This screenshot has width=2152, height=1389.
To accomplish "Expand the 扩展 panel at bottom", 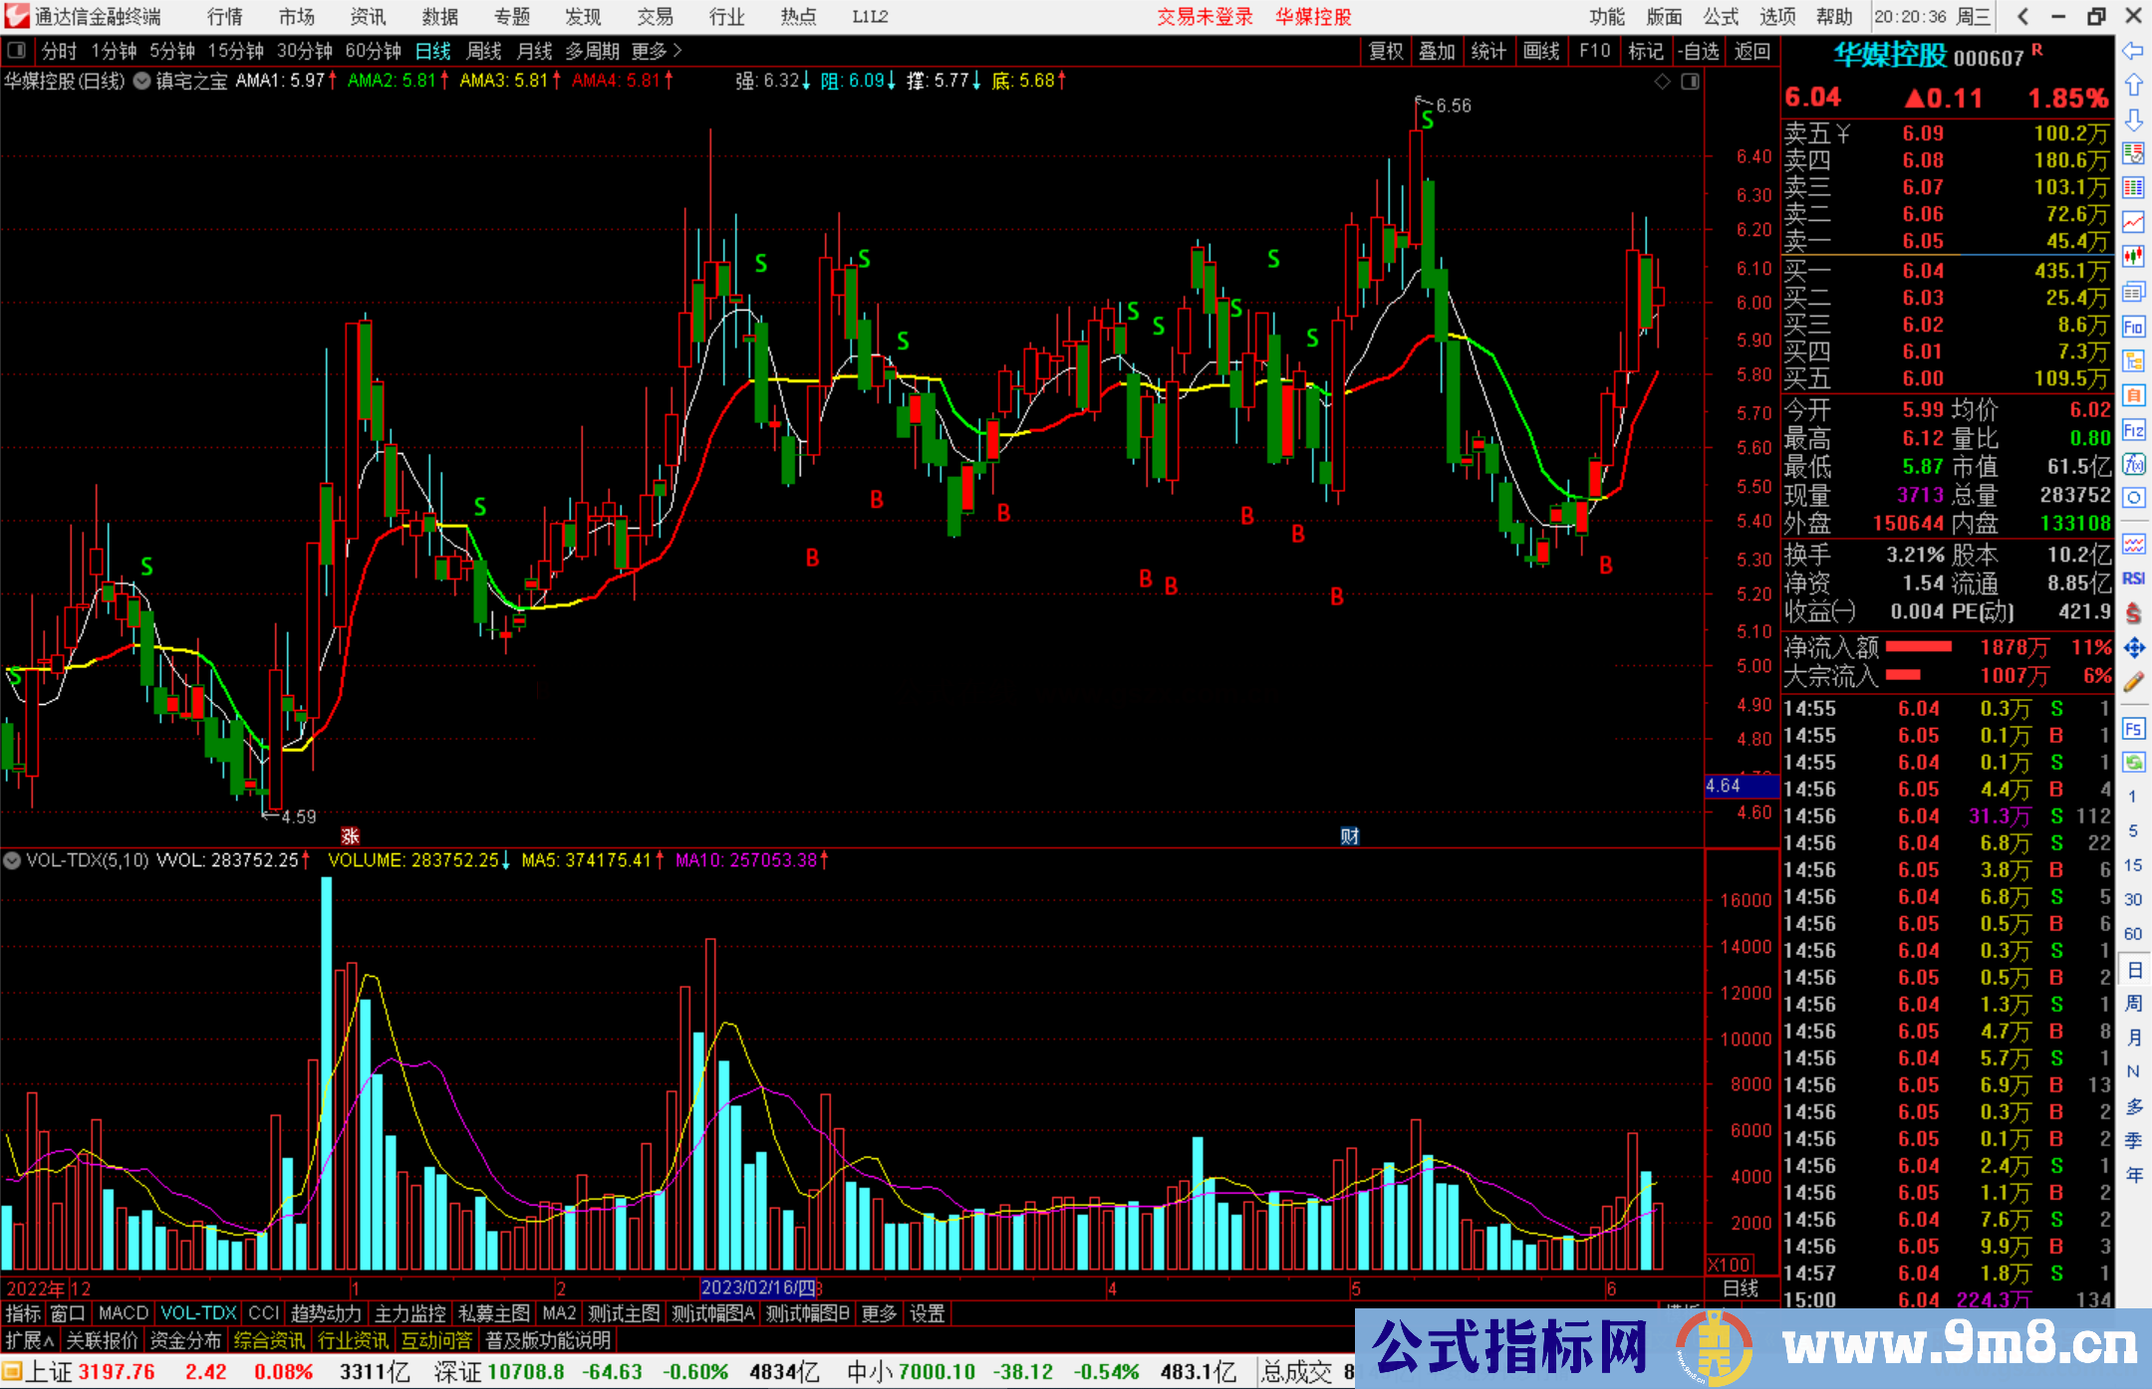I will 30,1340.
